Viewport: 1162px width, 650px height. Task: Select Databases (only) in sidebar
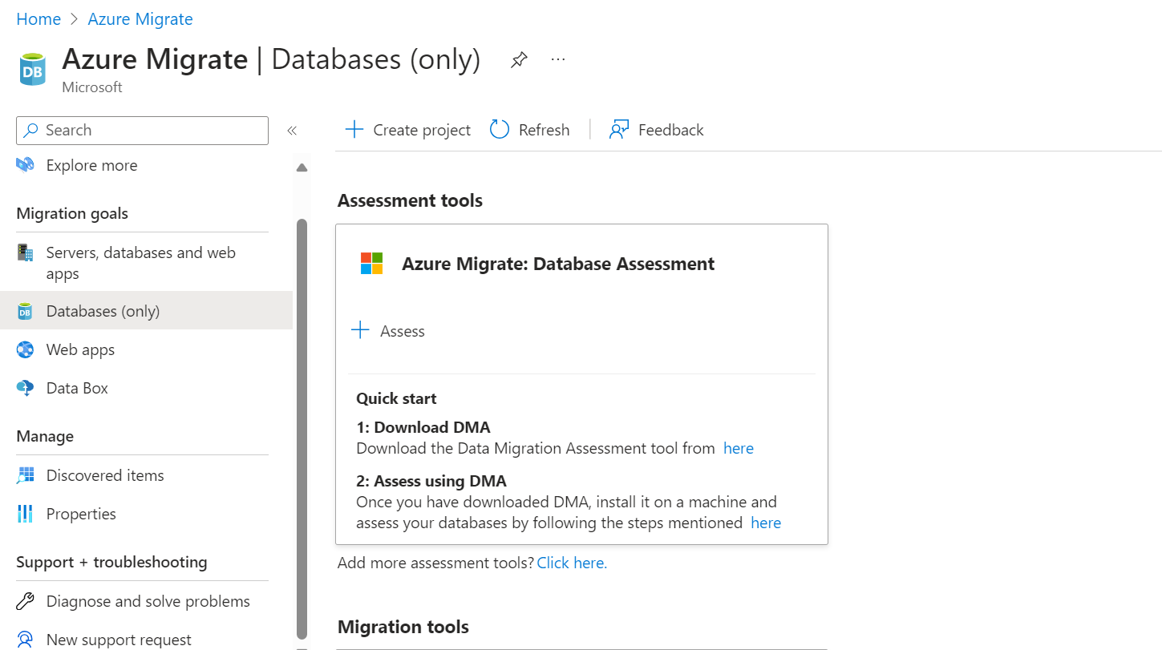(103, 311)
